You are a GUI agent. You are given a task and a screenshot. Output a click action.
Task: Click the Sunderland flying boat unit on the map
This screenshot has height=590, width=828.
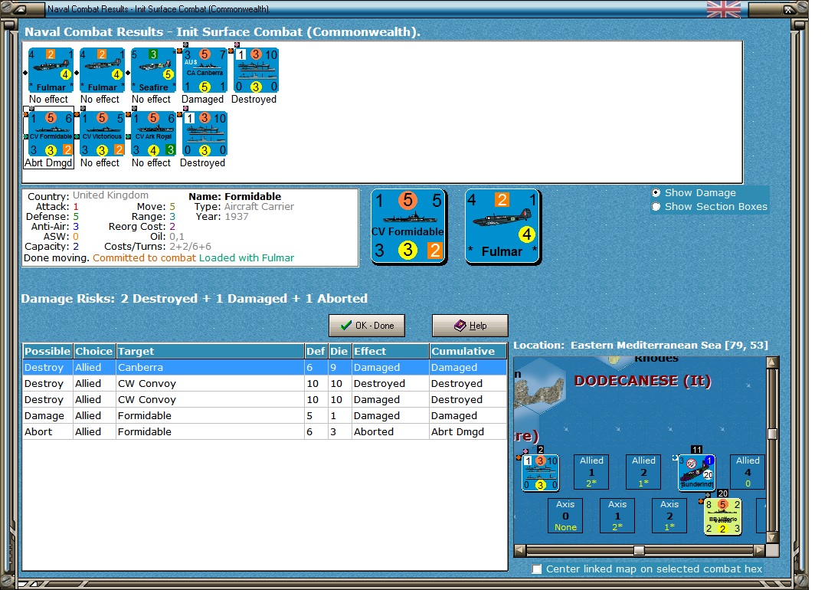tap(697, 473)
